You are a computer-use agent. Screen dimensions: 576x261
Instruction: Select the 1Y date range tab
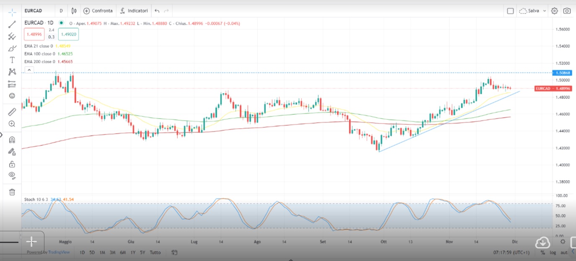pos(133,253)
